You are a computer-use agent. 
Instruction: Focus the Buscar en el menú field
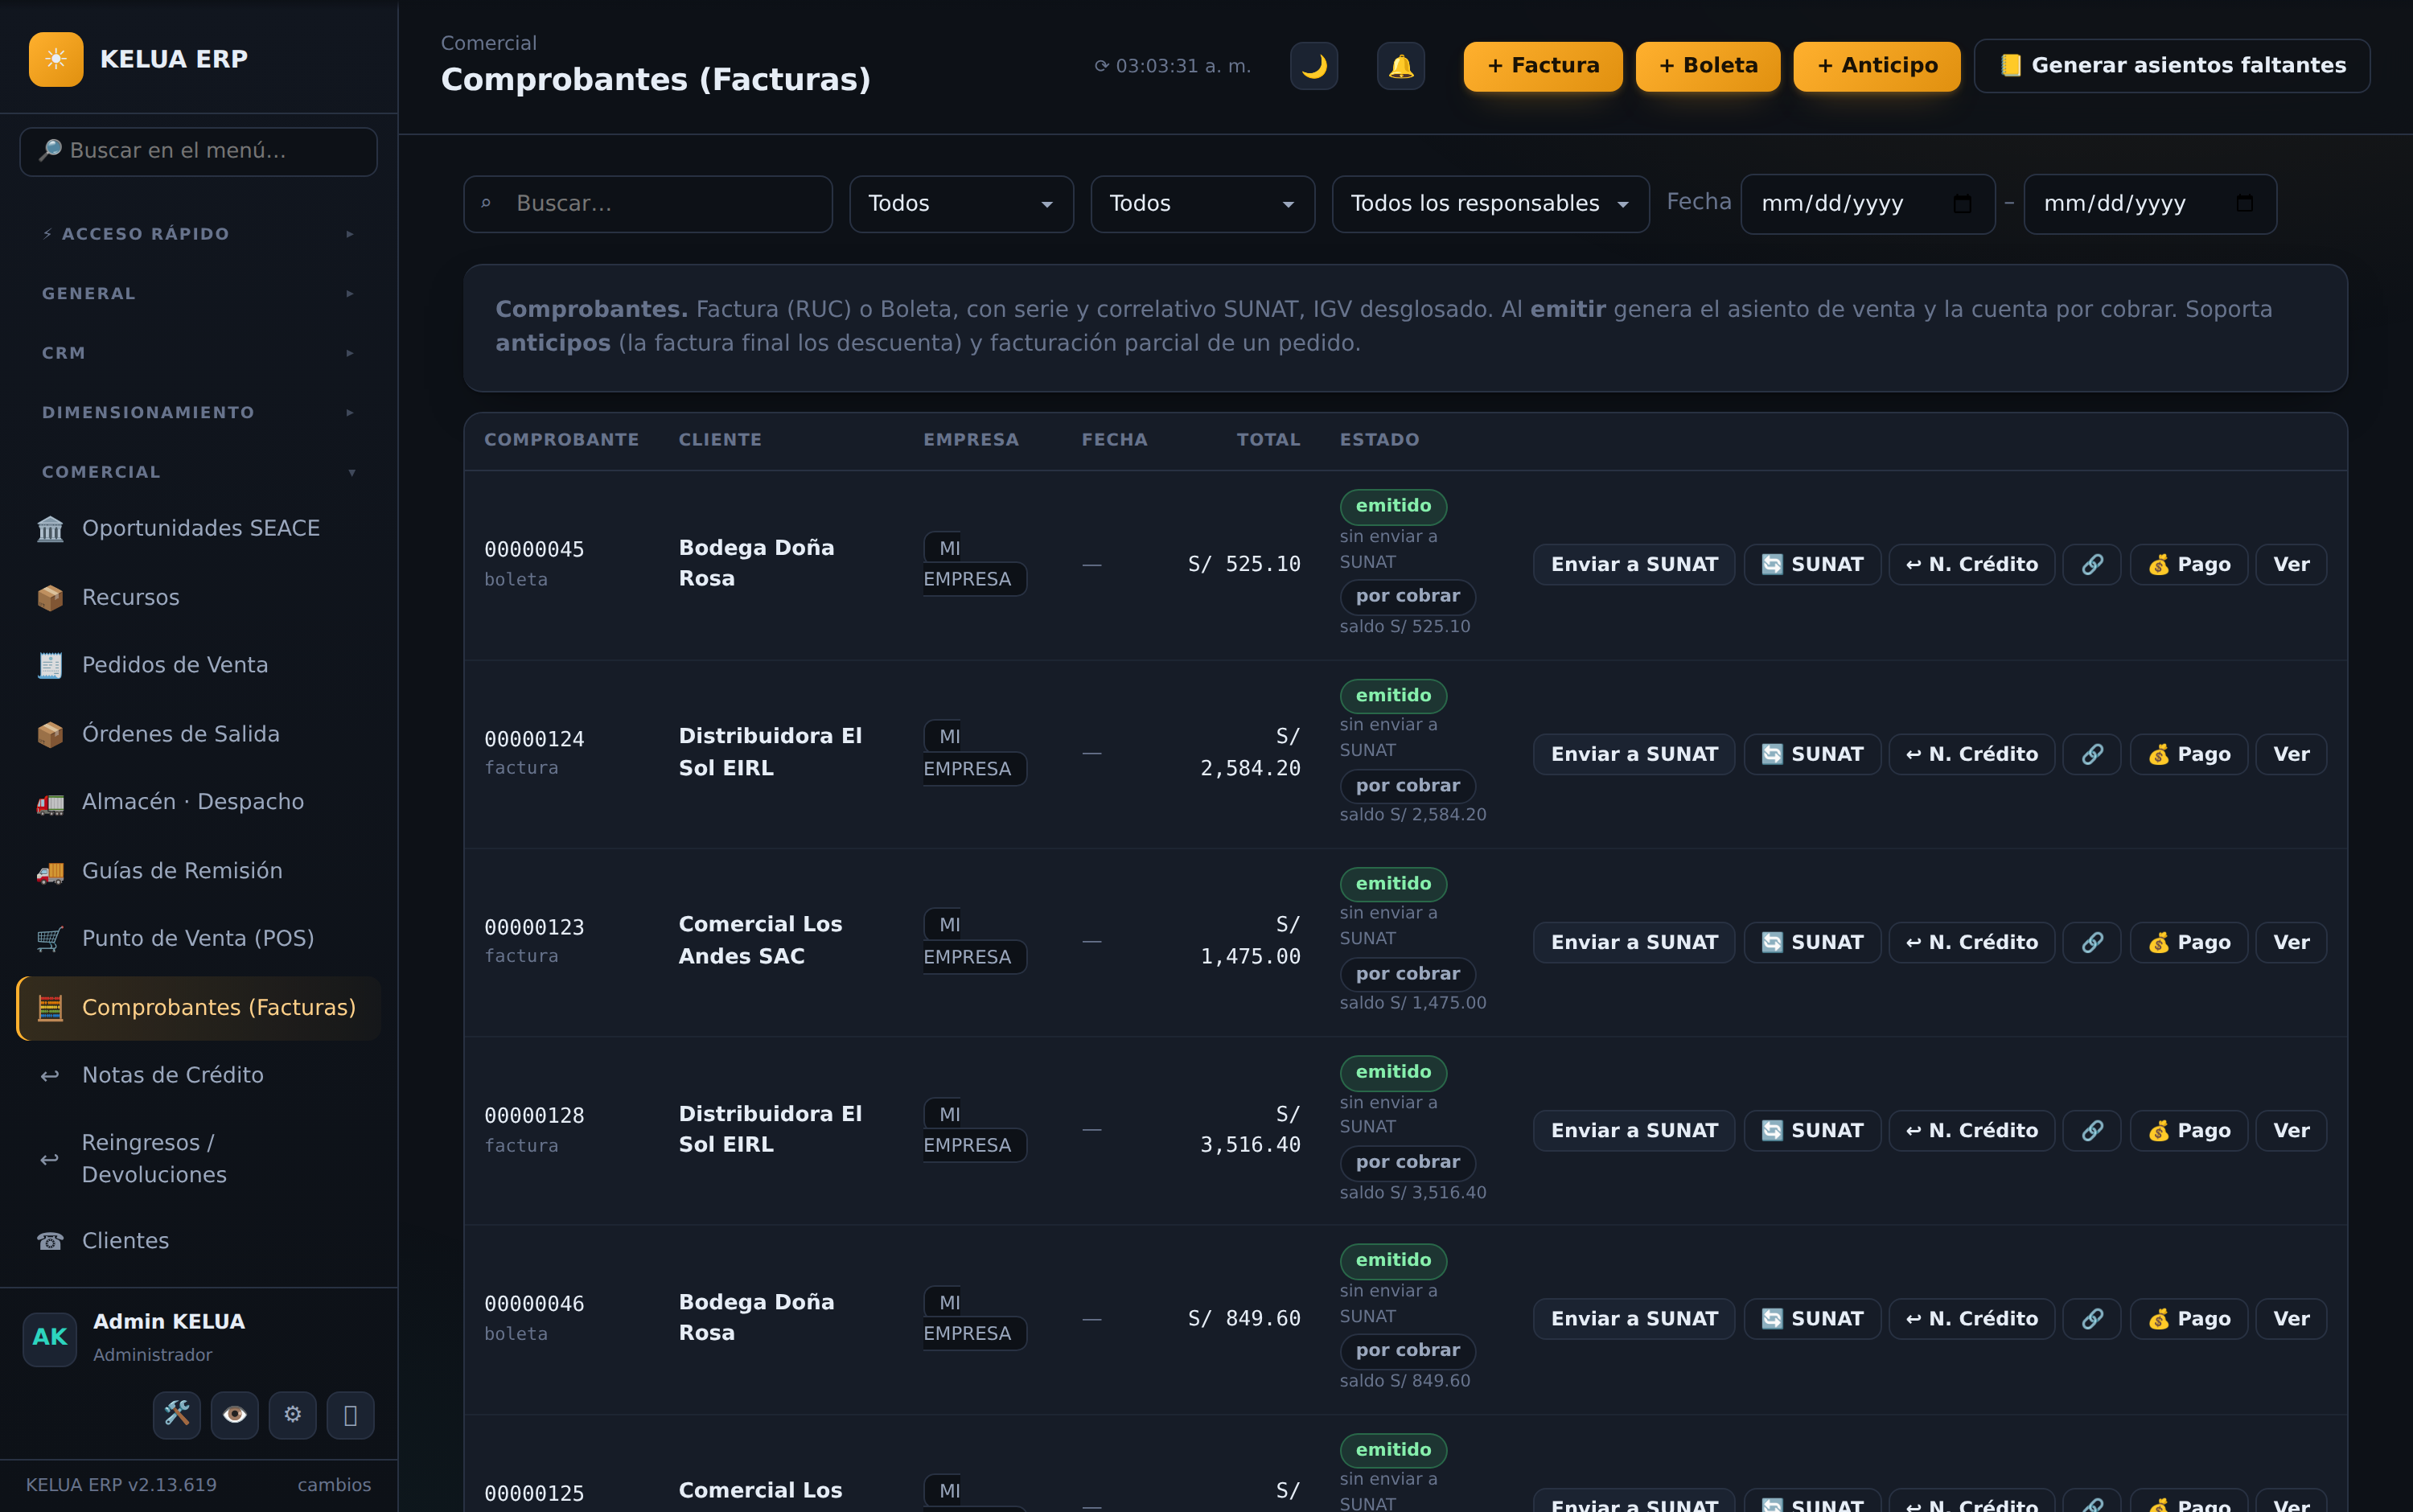coord(198,151)
